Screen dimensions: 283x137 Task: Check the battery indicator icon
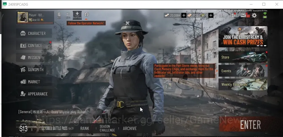coord(265,17)
